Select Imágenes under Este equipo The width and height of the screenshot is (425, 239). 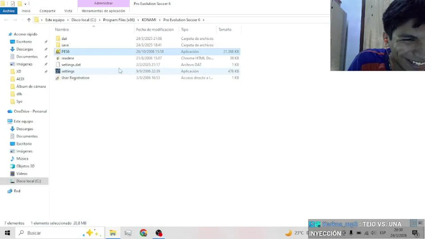(x=24, y=151)
